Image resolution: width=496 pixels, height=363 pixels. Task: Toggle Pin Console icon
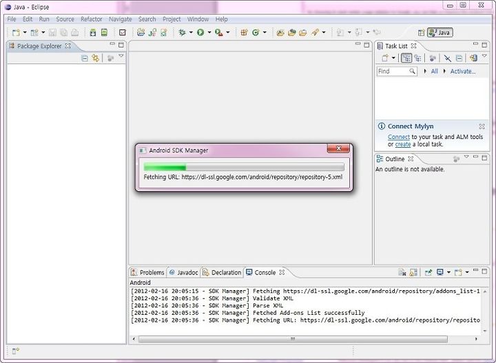click(x=428, y=272)
